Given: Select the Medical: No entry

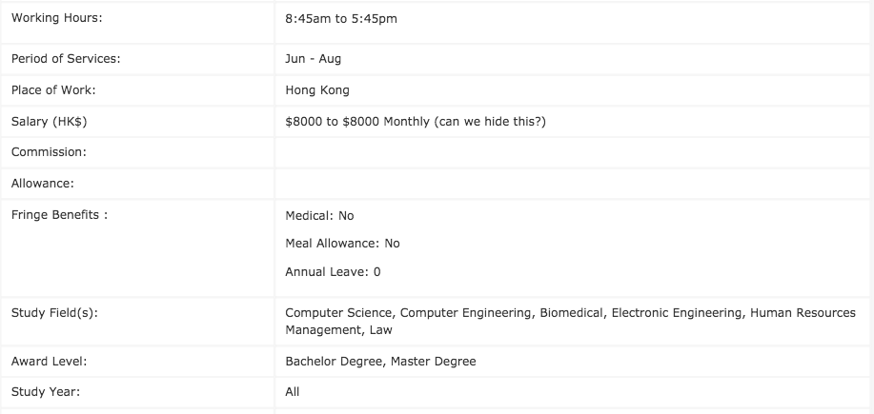Looking at the screenshot, I should tap(319, 216).
